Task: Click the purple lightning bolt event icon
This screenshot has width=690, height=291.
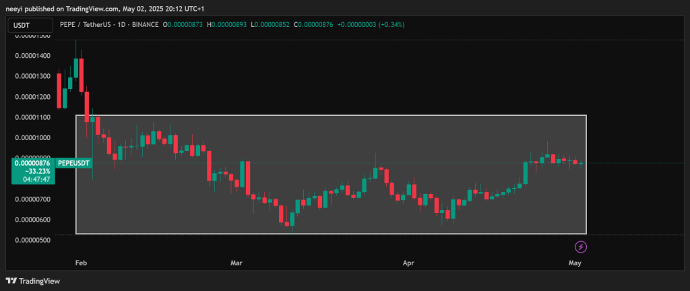Action: pyautogui.click(x=579, y=247)
